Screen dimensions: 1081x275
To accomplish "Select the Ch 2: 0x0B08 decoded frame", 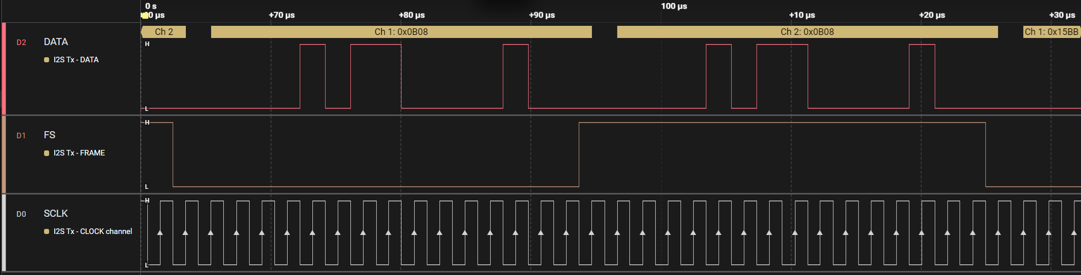I will coord(807,32).
